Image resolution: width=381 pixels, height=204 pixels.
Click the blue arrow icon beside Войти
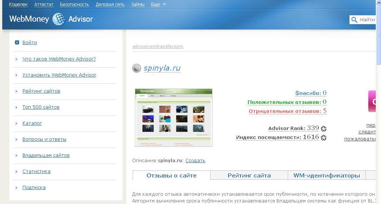point(17,42)
